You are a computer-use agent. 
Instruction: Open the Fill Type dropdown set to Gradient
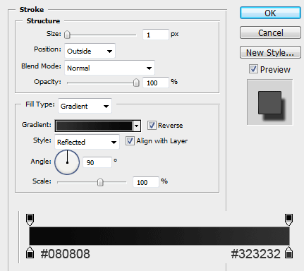tap(85, 106)
